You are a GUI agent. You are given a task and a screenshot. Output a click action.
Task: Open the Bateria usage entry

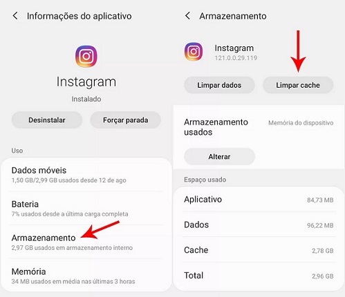click(86, 209)
